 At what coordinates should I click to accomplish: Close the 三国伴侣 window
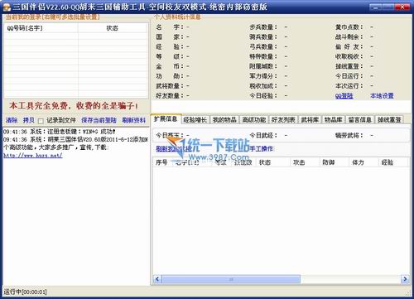[402, 7]
